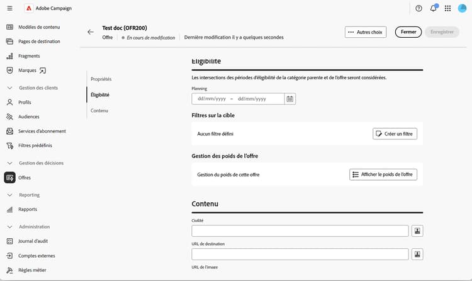Collapse the Gestion des clients section
This screenshot has height=281, width=472.
(9, 88)
